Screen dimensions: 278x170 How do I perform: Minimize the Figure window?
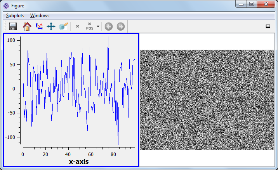coord(241,4)
